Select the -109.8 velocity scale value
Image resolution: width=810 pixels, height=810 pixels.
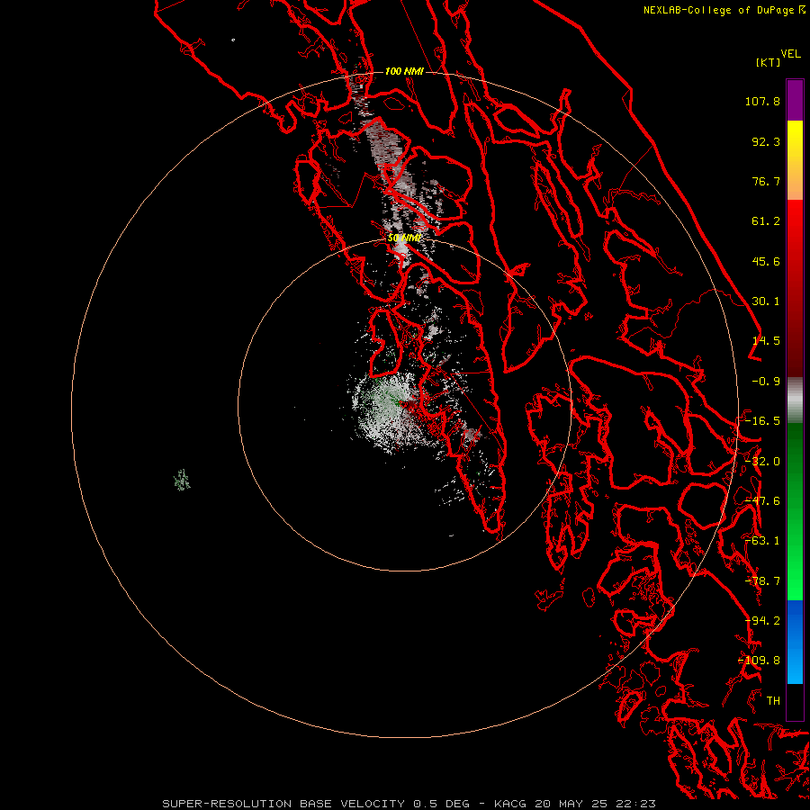[760, 661]
